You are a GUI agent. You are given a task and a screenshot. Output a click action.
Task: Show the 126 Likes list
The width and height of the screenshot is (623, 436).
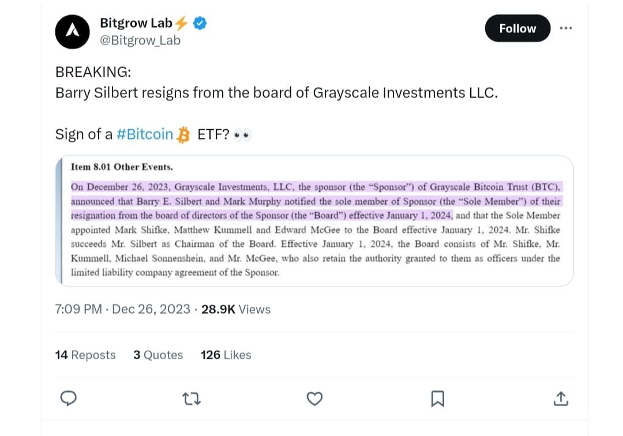226,355
